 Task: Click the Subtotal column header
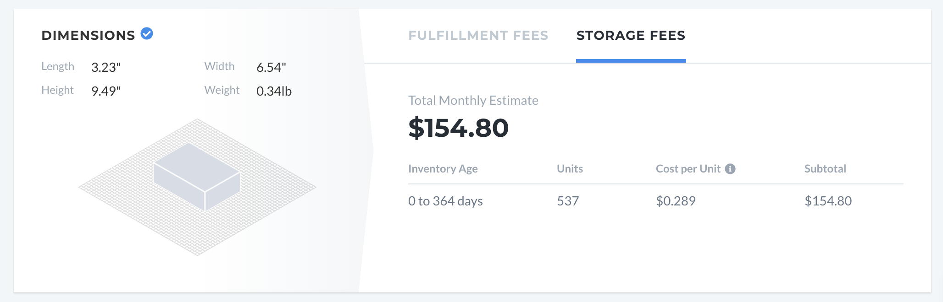pyautogui.click(x=825, y=169)
